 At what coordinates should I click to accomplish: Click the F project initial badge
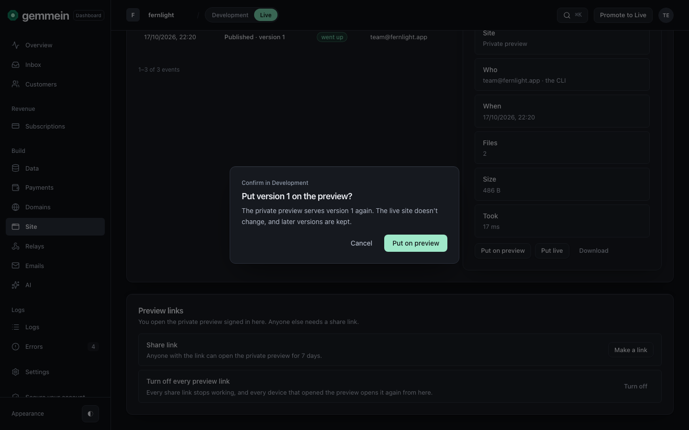pyautogui.click(x=133, y=15)
